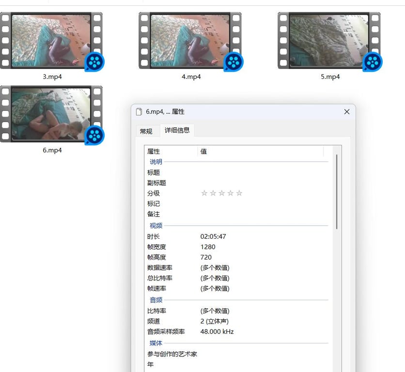Set 分级 rating to five stars
Viewport: 405px width, 372px height.
[239, 193]
